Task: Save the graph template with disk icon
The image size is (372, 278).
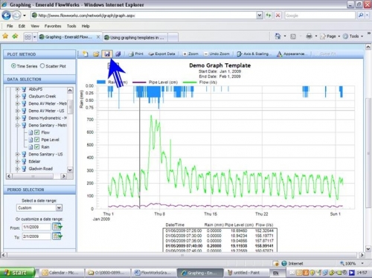Action: click(107, 54)
